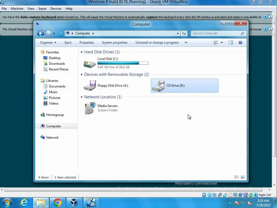Open VirtualBox View menu
This screenshot has height=208, width=277.
[x=31, y=8]
